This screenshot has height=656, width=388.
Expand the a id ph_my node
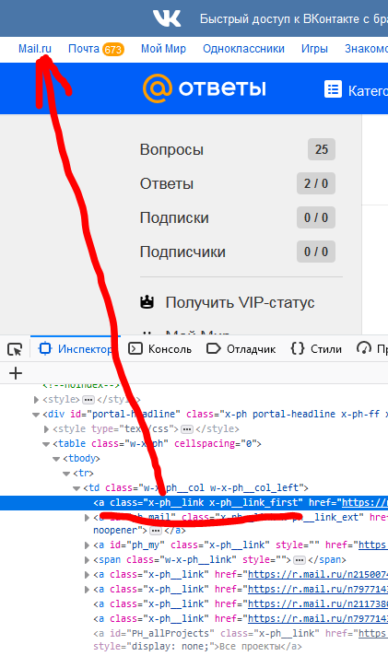(87, 545)
